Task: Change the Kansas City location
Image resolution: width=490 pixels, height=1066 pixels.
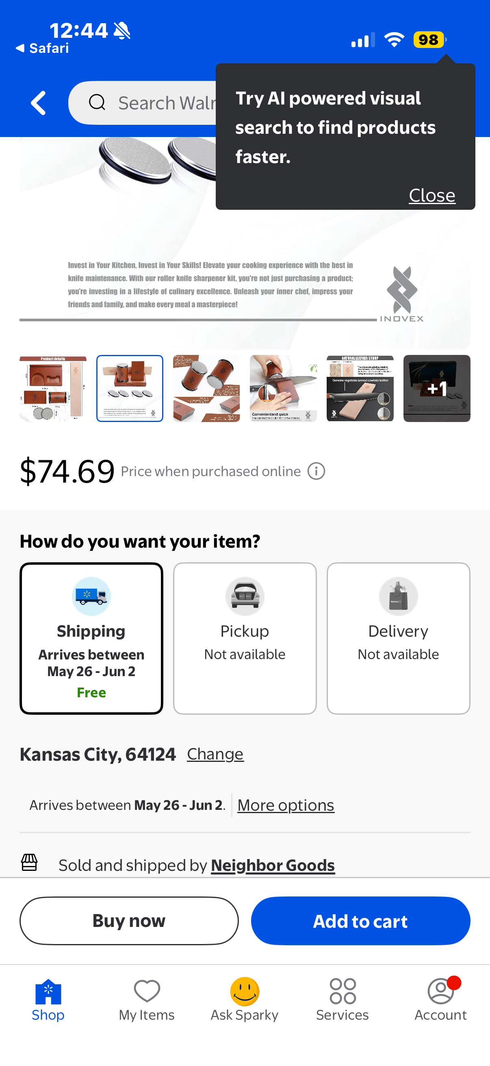Action: click(x=215, y=754)
